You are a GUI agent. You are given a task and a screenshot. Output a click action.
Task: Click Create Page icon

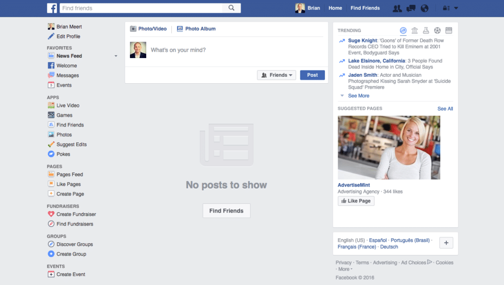pos(51,194)
